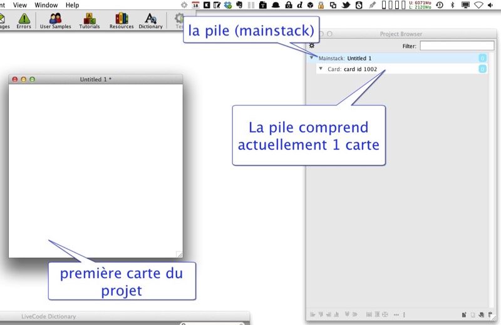Image resolution: width=501 pixels, height=325 pixels.
Task: Click the blue script badge on Mainstack row
Action: click(482, 58)
